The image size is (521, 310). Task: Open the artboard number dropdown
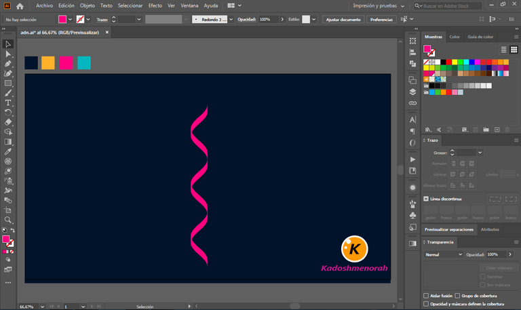[x=83, y=307]
